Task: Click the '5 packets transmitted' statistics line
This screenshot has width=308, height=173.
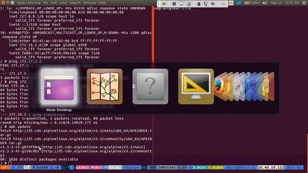Action: (62, 119)
